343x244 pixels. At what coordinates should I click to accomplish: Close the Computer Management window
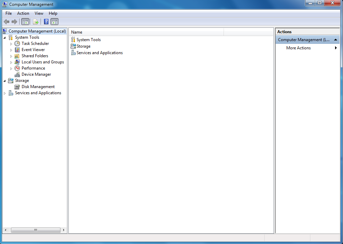[x=332, y=3]
